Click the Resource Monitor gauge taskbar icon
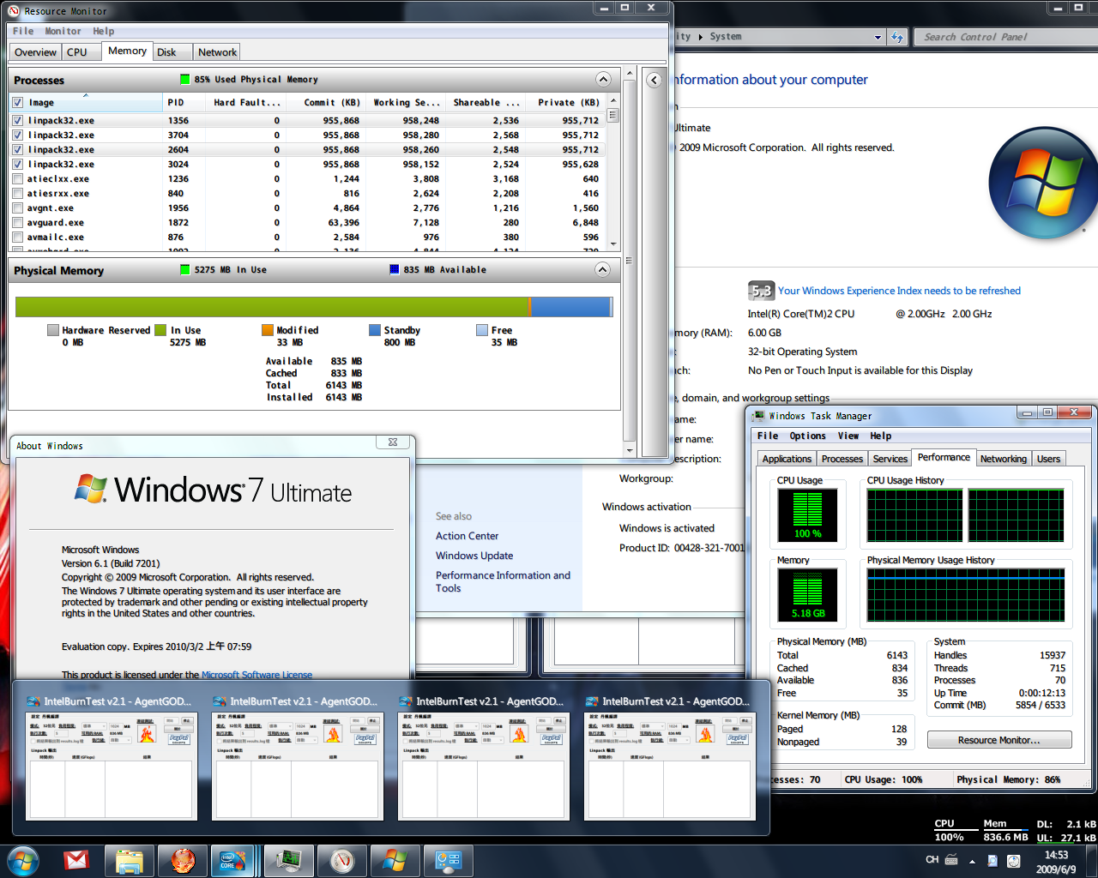The height and width of the screenshot is (878, 1098). [342, 859]
